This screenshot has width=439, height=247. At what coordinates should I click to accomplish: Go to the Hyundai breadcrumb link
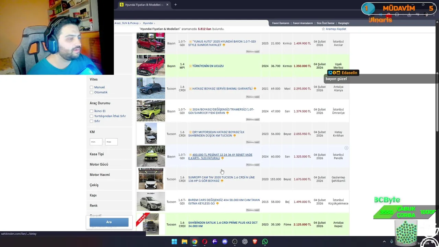(148, 23)
